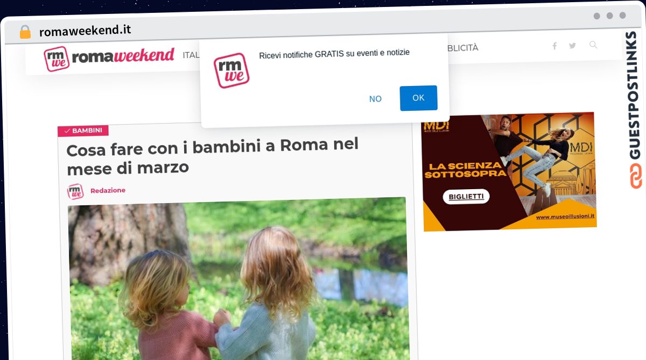Open the search magnifier icon
The height and width of the screenshot is (360, 646).
click(x=593, y=45)
